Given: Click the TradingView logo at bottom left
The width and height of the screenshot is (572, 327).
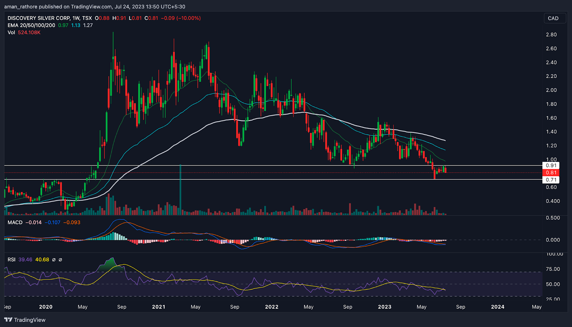Looking at the screenshot, I should click(25, 320).
